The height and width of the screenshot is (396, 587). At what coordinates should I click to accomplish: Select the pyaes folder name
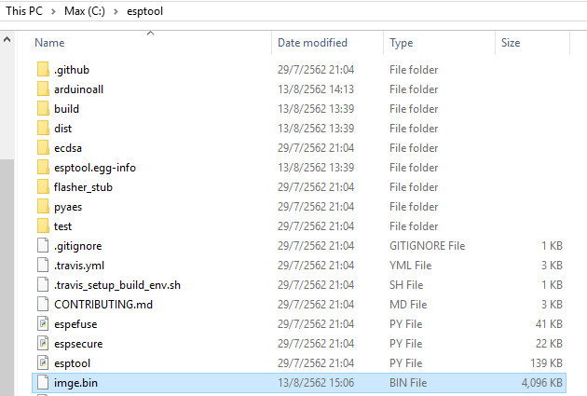68,207
